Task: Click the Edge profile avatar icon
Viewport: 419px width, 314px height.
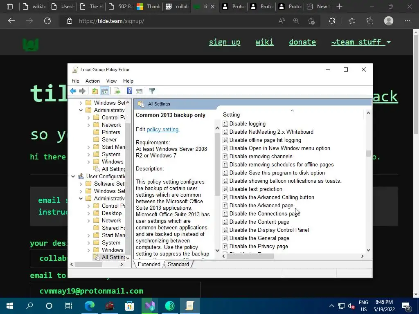Action: pyautogui.click(x=389, y=21)
